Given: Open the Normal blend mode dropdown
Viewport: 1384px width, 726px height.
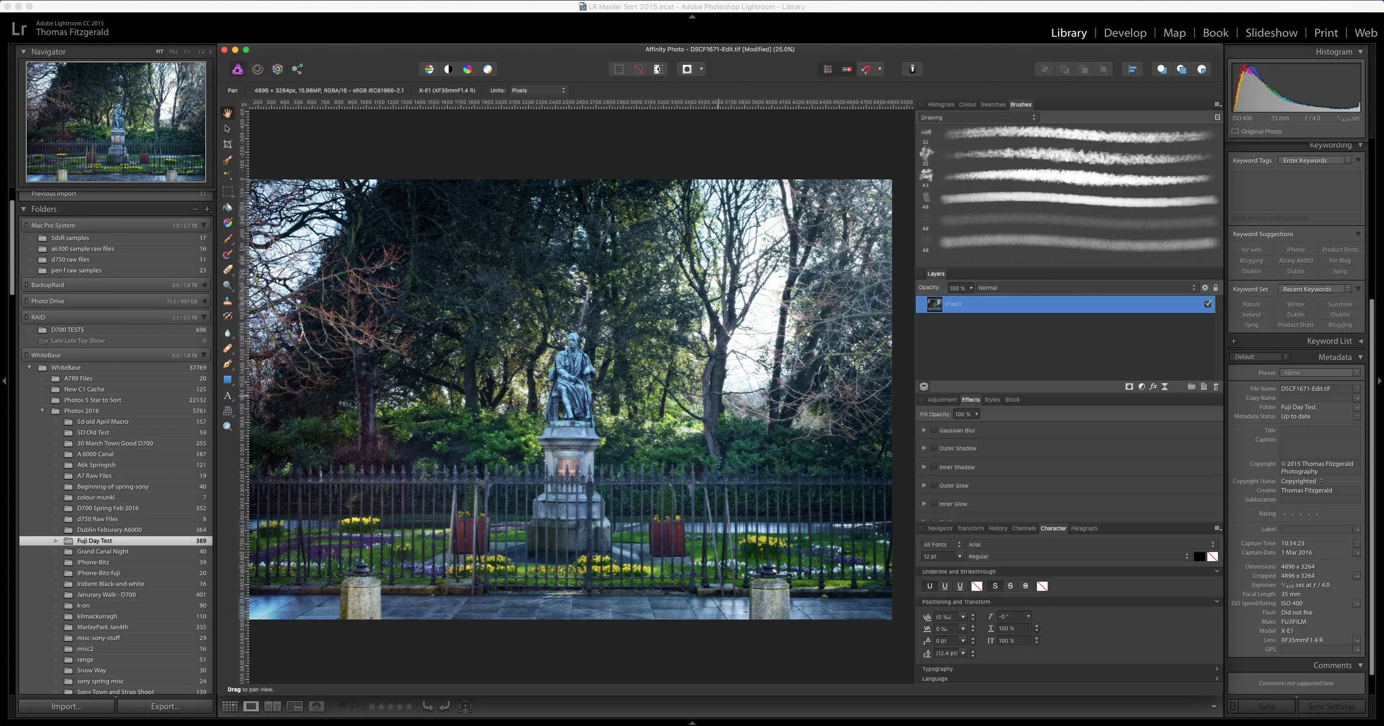Looking at the screenshot, I should [x=1085, y=288].
